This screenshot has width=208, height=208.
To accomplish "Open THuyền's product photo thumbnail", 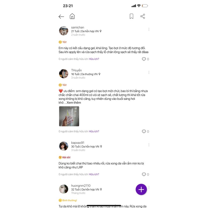I will 69,116.
